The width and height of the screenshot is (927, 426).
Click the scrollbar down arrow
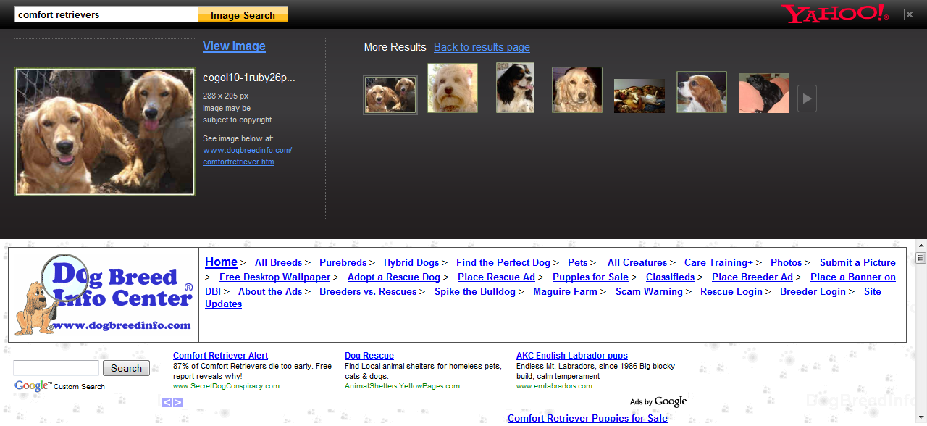pyautogui.click(x=920, y=419)
